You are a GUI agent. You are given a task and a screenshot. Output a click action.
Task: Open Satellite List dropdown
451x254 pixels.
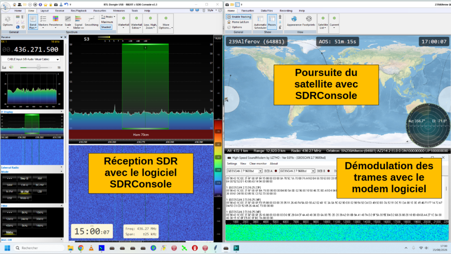coord(323,23)
